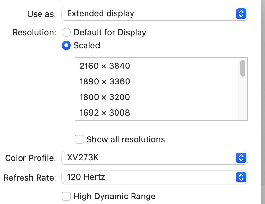Click the blue arrows on Use as popup
This screenshot has height=204, width=265.
(241, 14)
